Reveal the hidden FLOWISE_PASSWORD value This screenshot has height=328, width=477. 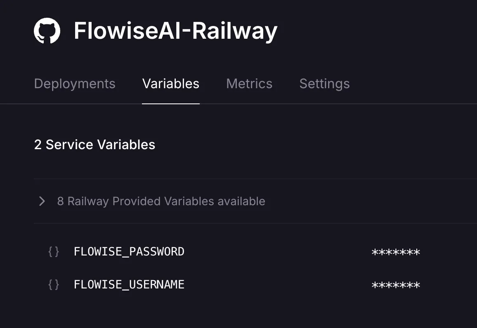coord(395,252)
